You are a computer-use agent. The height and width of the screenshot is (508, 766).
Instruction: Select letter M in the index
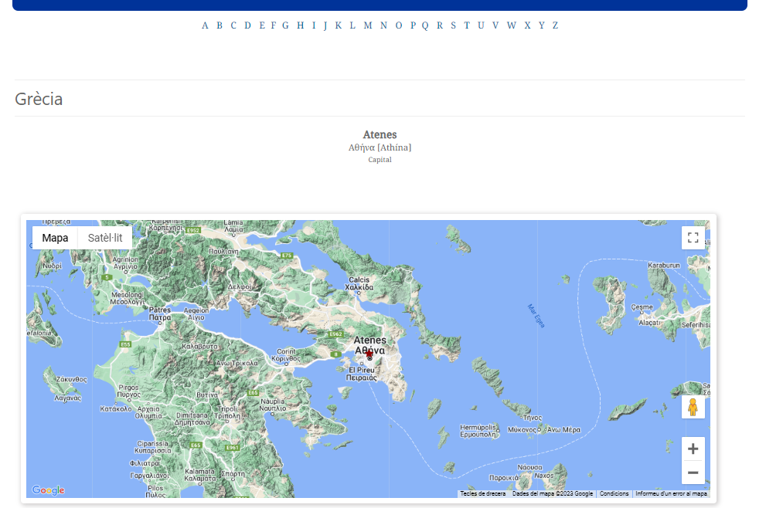click(368, 25)
